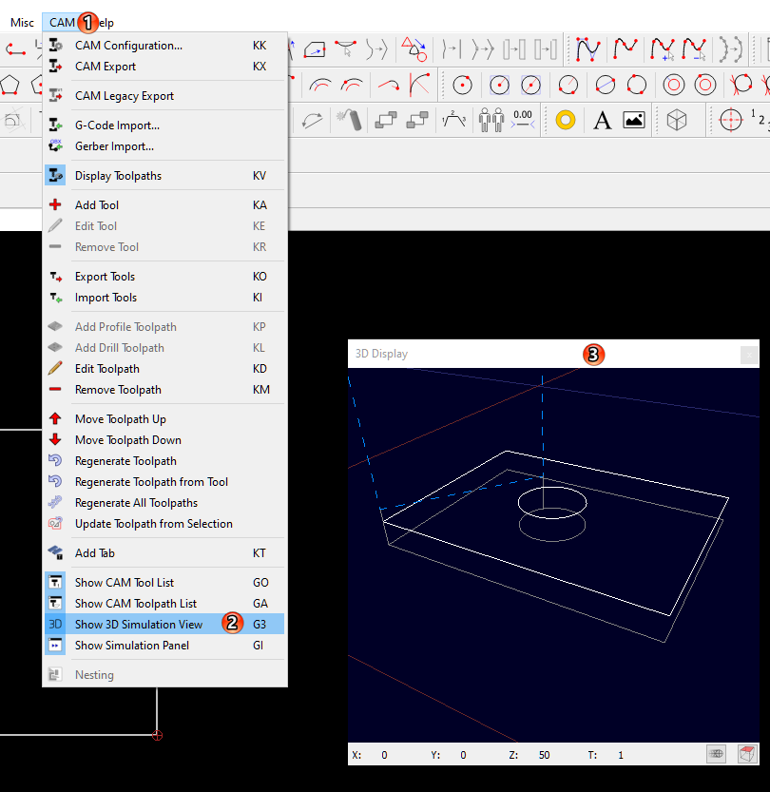Click the red cube icon in 3D Display footer
The image size is (770, 792).
tap(747, 754)
